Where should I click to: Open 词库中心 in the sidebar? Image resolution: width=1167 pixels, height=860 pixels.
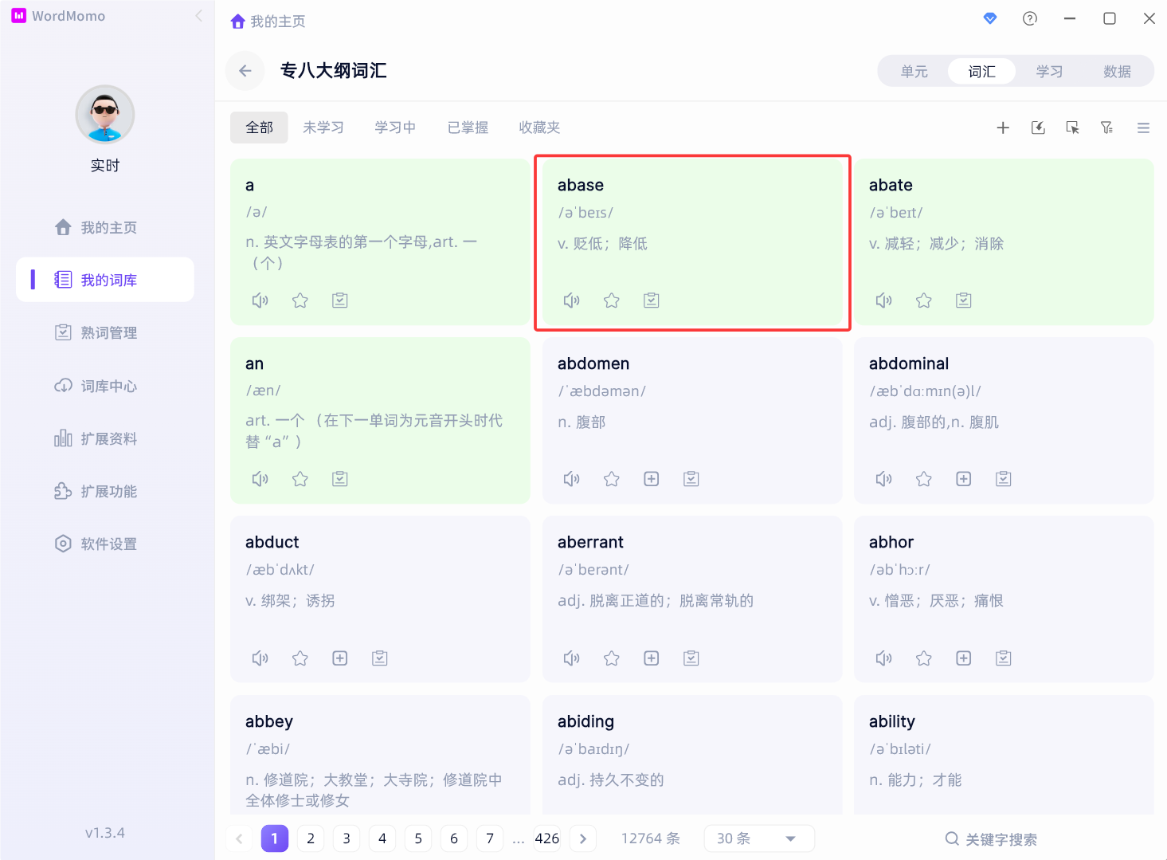point(105,386)
